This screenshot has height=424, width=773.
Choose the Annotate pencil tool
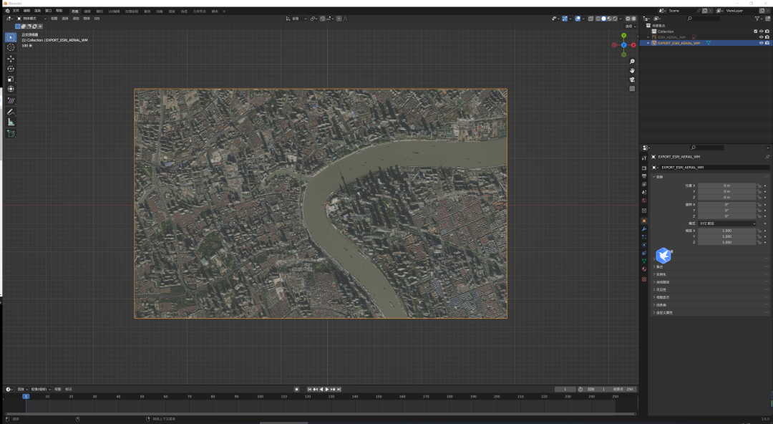click(x=11, y=112)
